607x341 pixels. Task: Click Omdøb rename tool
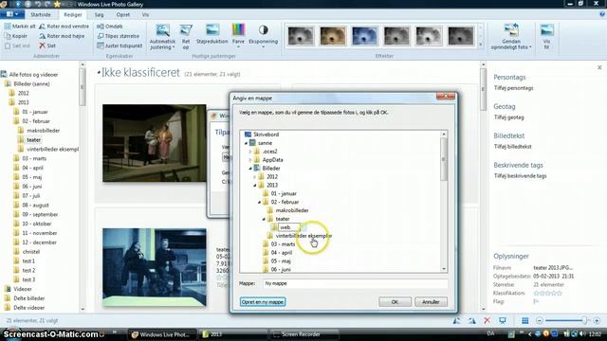[110, 27]
